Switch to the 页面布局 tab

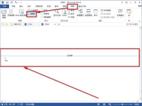point(39,6)
